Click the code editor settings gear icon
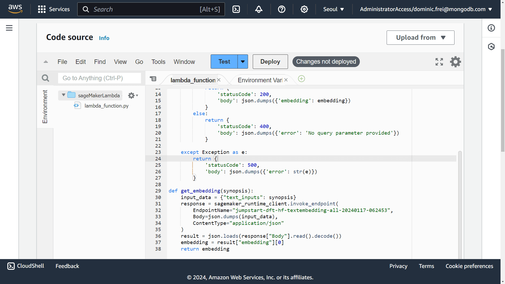Image resolution: width=505 pixels, height=284 pixels. 455,62
